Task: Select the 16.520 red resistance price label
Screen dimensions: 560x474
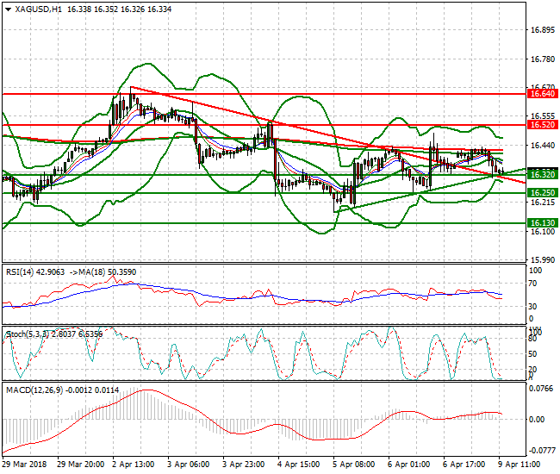Action: (543, 125)
